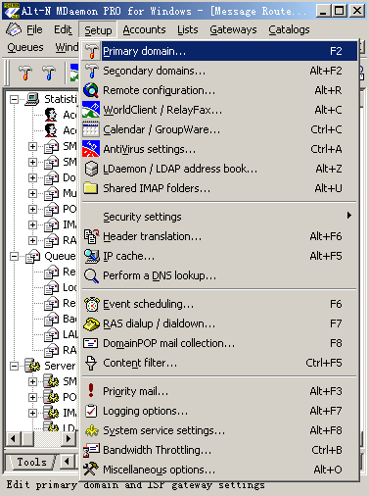Click the tree panel scroll right arrow
The height and width of the screenshot is (496, 369).
click(x=69, y=438)
